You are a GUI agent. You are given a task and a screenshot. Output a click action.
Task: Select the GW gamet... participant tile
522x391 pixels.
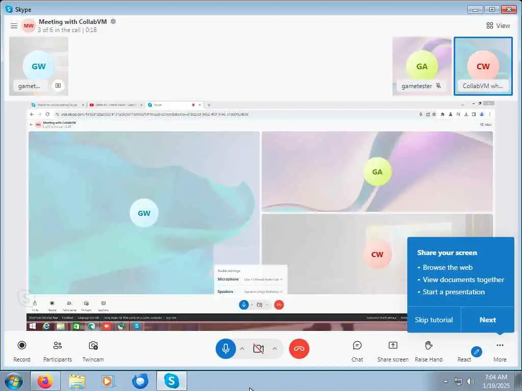click(x=39, y=66)
